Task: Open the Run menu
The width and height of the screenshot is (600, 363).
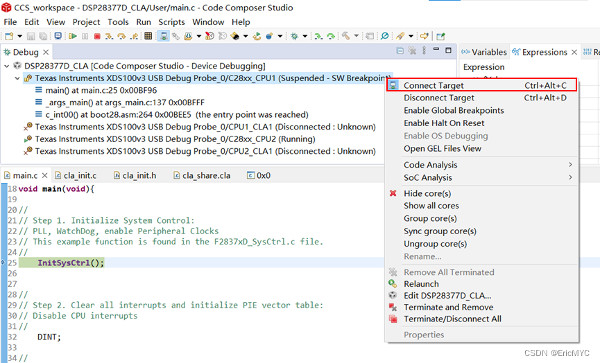Action: [144, 22]
